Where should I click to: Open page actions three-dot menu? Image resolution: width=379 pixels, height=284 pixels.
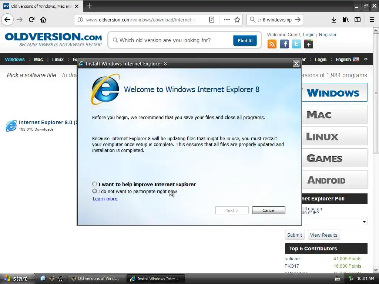227,20
